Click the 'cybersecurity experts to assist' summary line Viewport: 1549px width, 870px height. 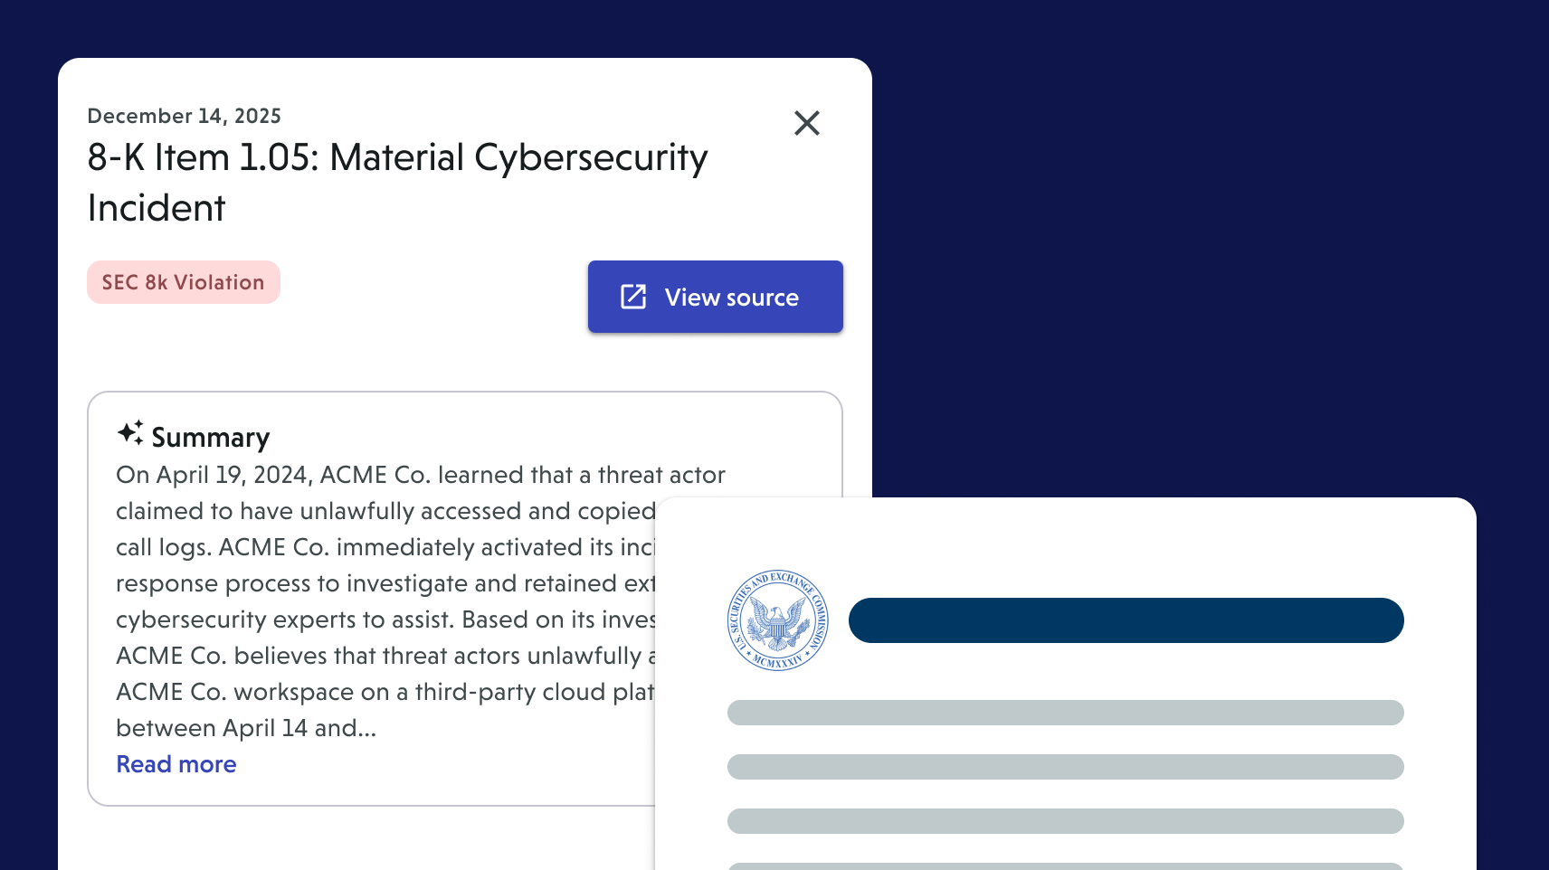[385, 619]
